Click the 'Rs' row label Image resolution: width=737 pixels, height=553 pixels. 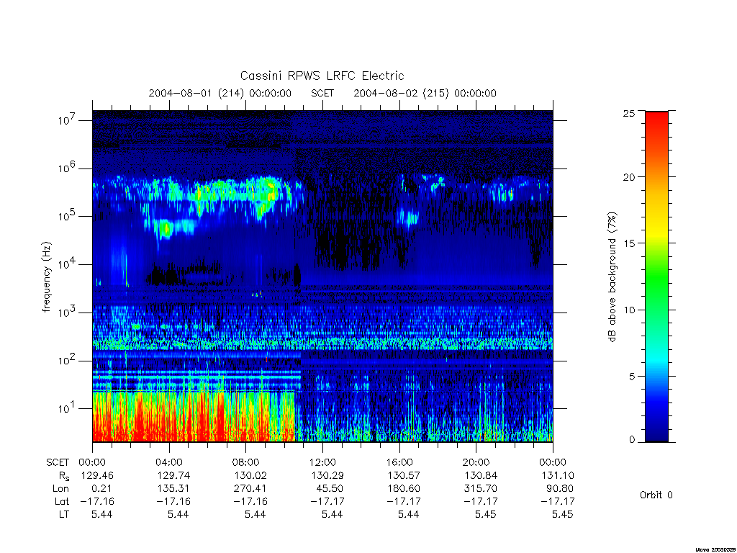point(64,476)
